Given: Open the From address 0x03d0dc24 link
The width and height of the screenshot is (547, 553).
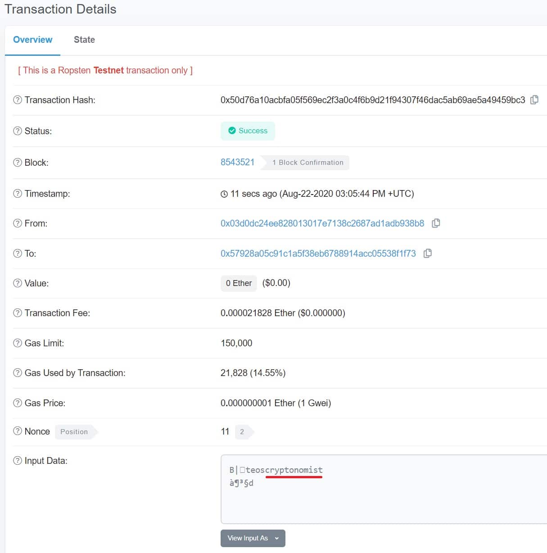Looking at the screenshot, I should (x=322, y=223).
